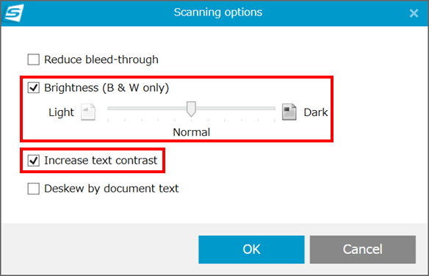Click the brightness slider thumb

tap(191, 109)
